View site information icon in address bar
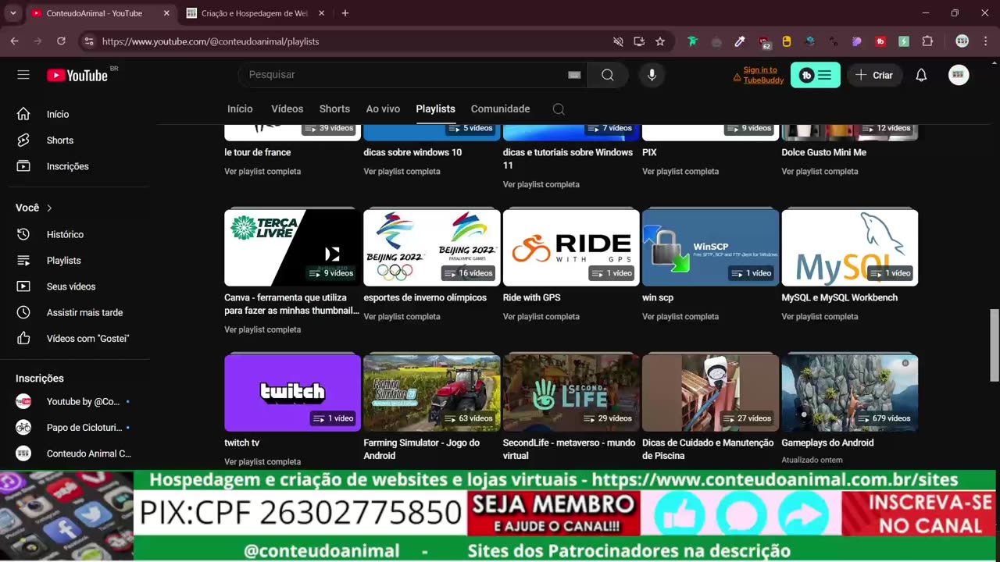Image resolution: width=1000 pixels, height=562 pixels. [x=88, y=41]
